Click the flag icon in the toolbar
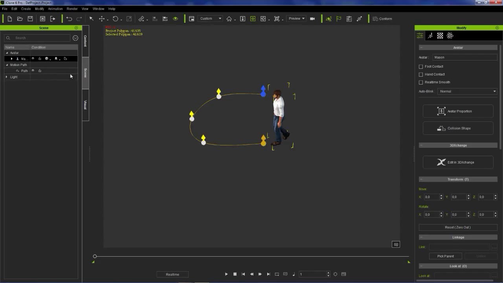The height and width of the screenshot is (283, 503). tap(339, 18)
